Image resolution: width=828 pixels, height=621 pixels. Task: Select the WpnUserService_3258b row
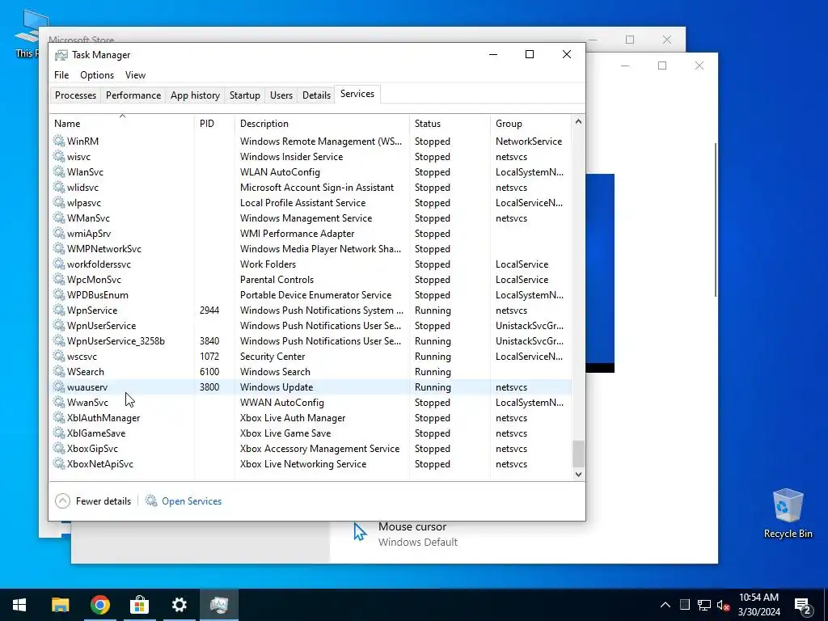point(310,341)
